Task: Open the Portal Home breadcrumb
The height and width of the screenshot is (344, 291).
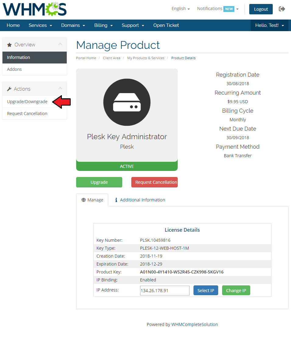Action: click(86, 58)
